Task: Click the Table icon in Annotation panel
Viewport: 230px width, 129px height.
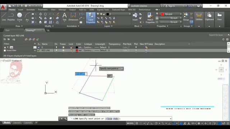Action: (x=81, y=22)
